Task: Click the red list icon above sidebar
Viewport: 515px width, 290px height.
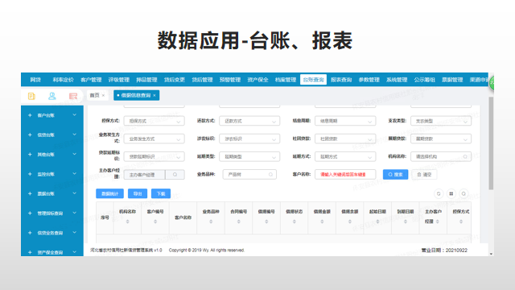Action: click(x=73, y=96)
